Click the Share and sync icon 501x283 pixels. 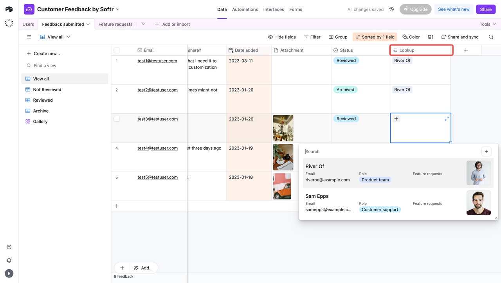click(460, 37)
